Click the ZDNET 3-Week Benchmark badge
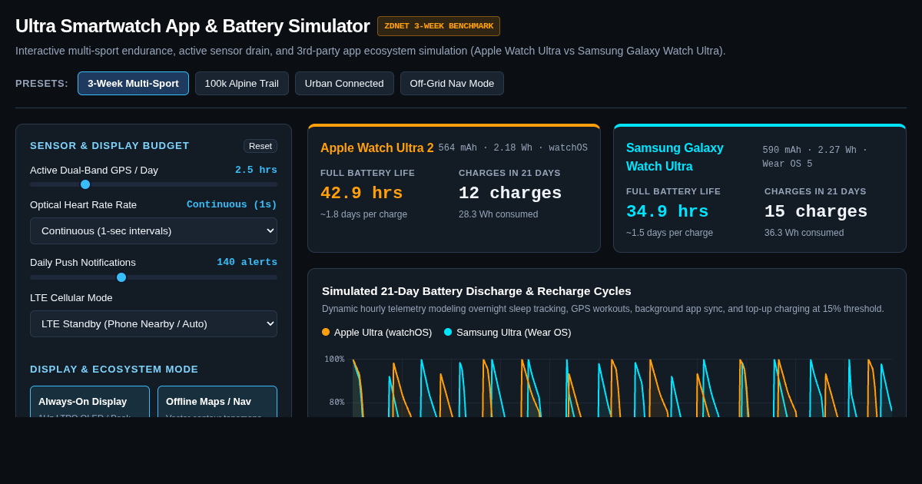The height and width of the screenshot is (484, 922). click(439, 26)
